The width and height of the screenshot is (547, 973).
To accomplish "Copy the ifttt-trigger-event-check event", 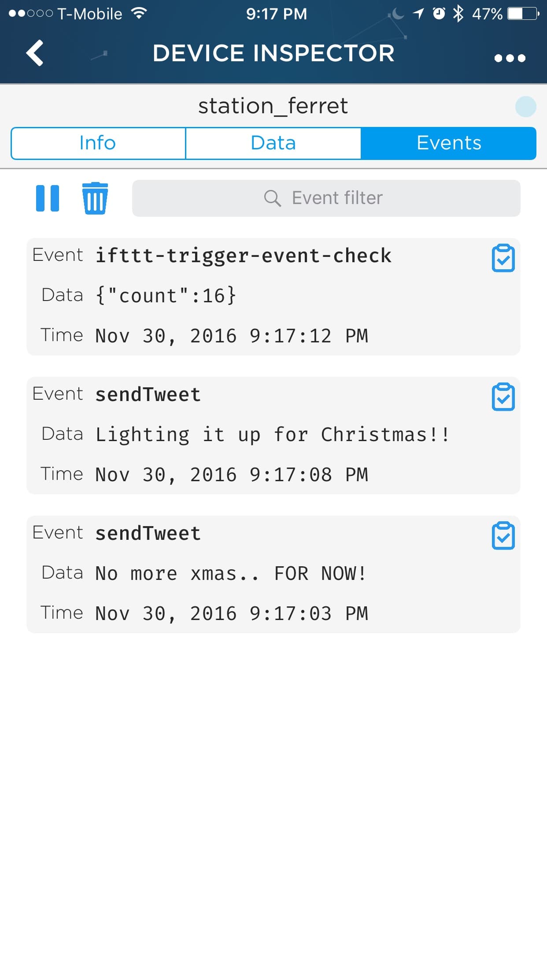I will click(503, 258).
